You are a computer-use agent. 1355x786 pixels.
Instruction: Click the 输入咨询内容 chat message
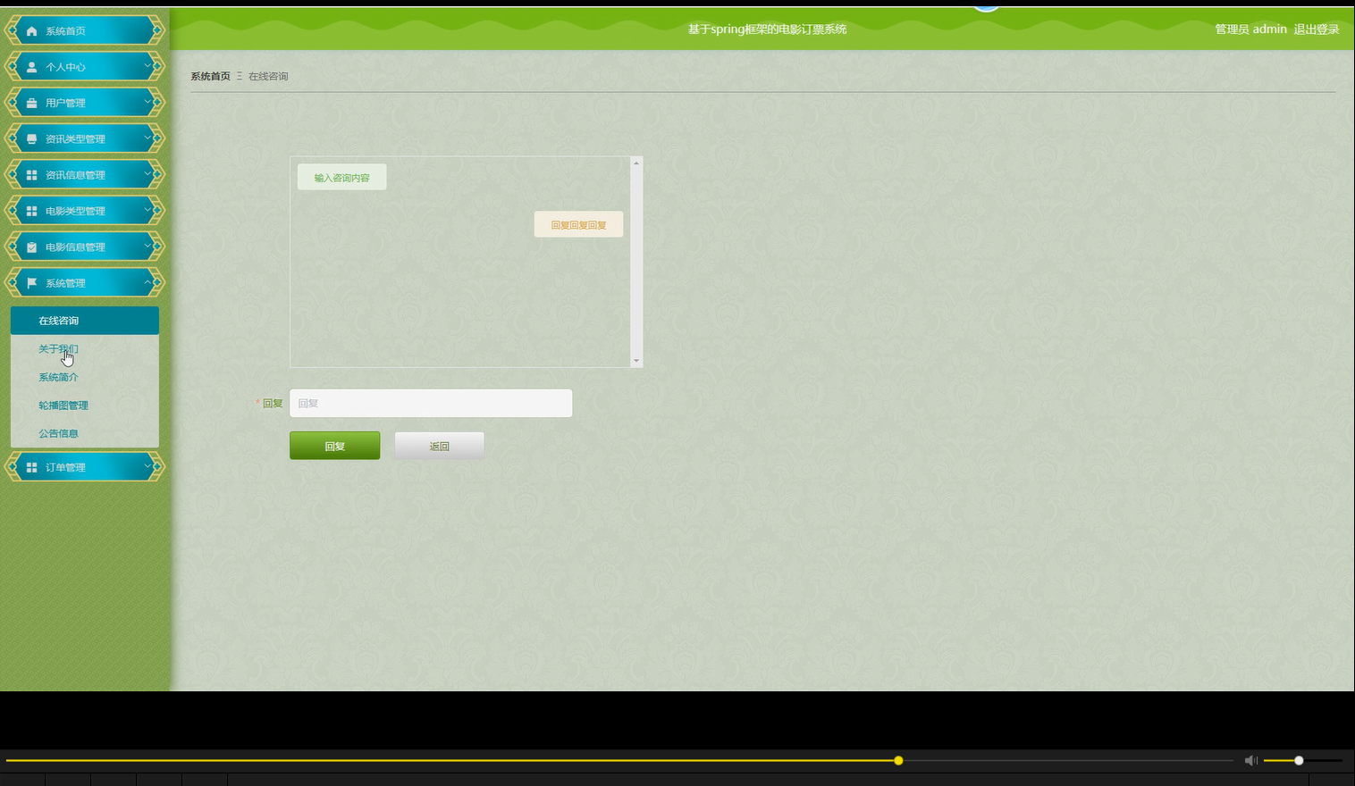pyautogui.click(x=342, y=177)
